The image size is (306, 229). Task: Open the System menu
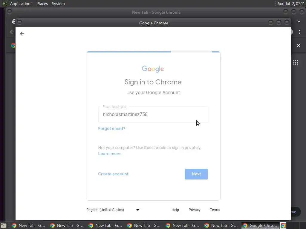click(x=58, y=4)
